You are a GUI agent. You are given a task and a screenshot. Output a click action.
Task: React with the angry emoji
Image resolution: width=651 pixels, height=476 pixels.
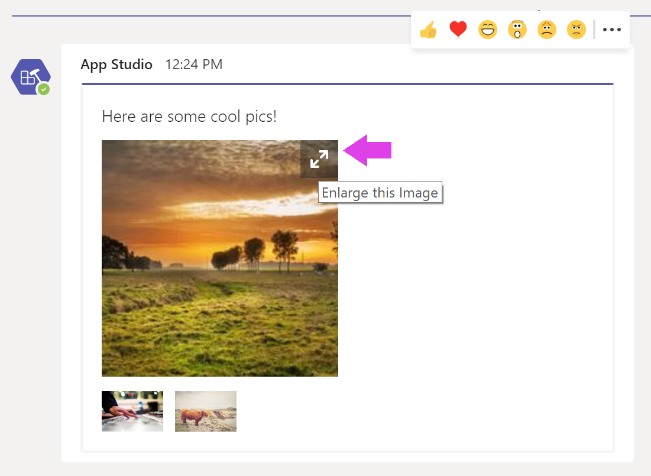click(x=576, y=29)
